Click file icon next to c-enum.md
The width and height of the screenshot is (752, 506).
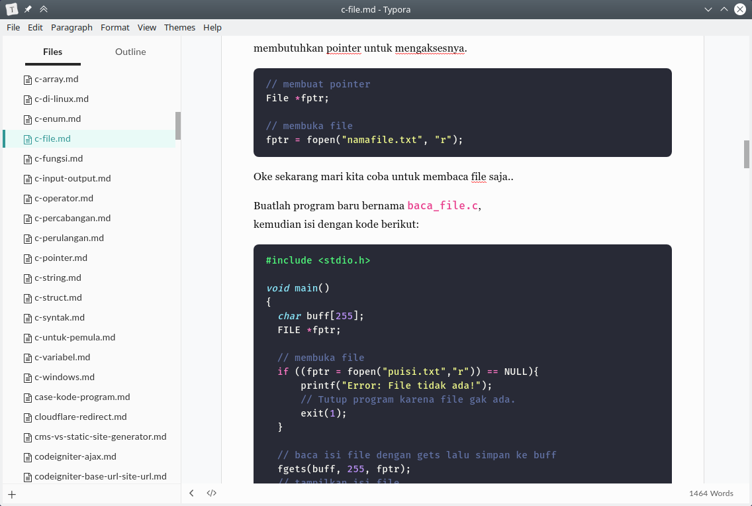tap(28, 119)
